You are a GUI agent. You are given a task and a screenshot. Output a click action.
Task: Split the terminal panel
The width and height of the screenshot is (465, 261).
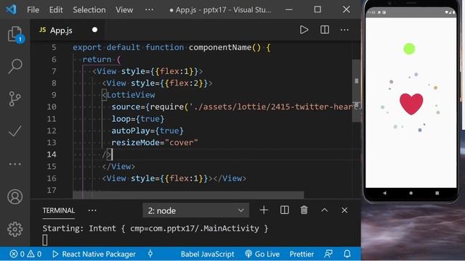coord(284,210)
